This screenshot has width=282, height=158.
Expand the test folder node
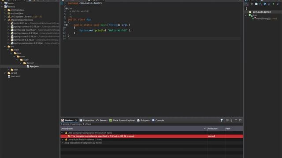point(8,69)
